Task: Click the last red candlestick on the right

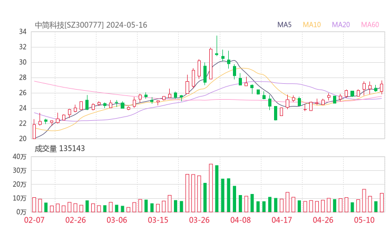Action: (x=382, y=88)
